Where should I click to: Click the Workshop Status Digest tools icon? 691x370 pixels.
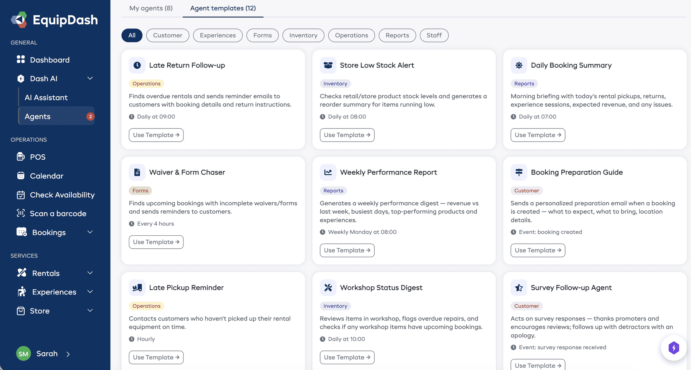click(x=328, y=287)
